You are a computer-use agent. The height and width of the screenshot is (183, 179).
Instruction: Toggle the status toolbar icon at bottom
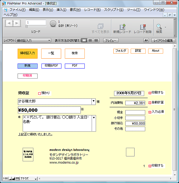point(18,179)
